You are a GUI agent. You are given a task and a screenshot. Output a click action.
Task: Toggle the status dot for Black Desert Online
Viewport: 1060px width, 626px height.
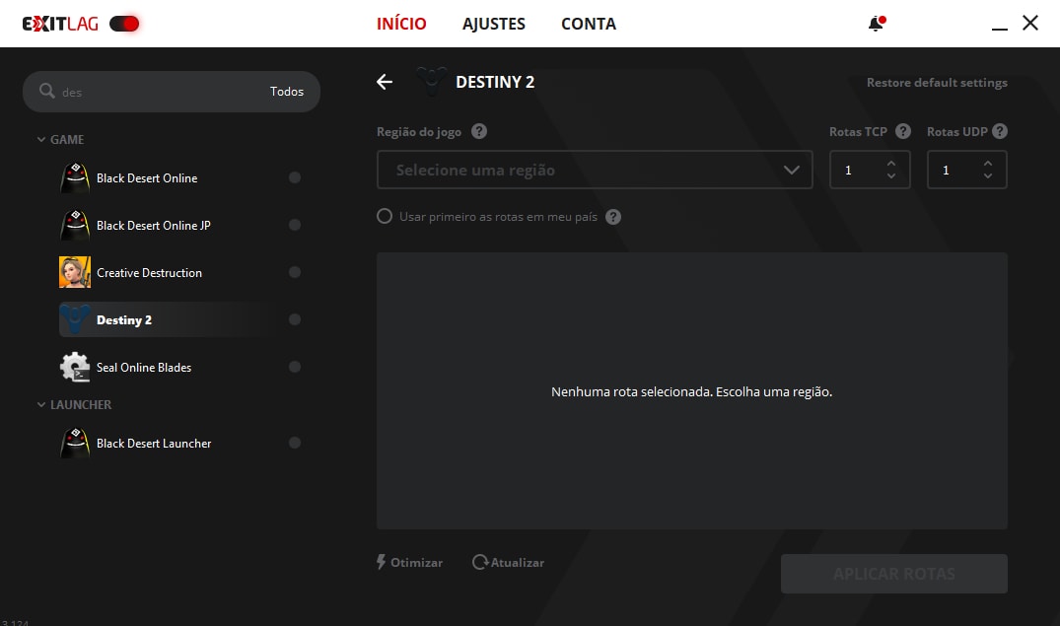pyautogui.click(x=294, y=178)
